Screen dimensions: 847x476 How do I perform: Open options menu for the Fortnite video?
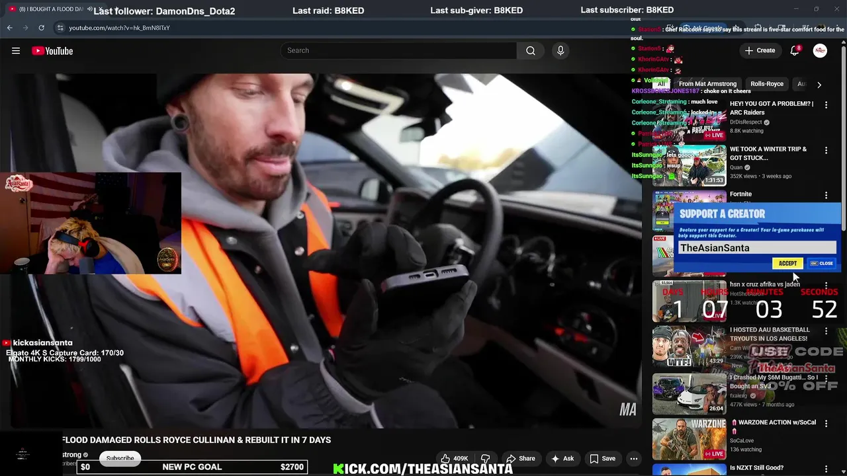click(x=826, y=195)
